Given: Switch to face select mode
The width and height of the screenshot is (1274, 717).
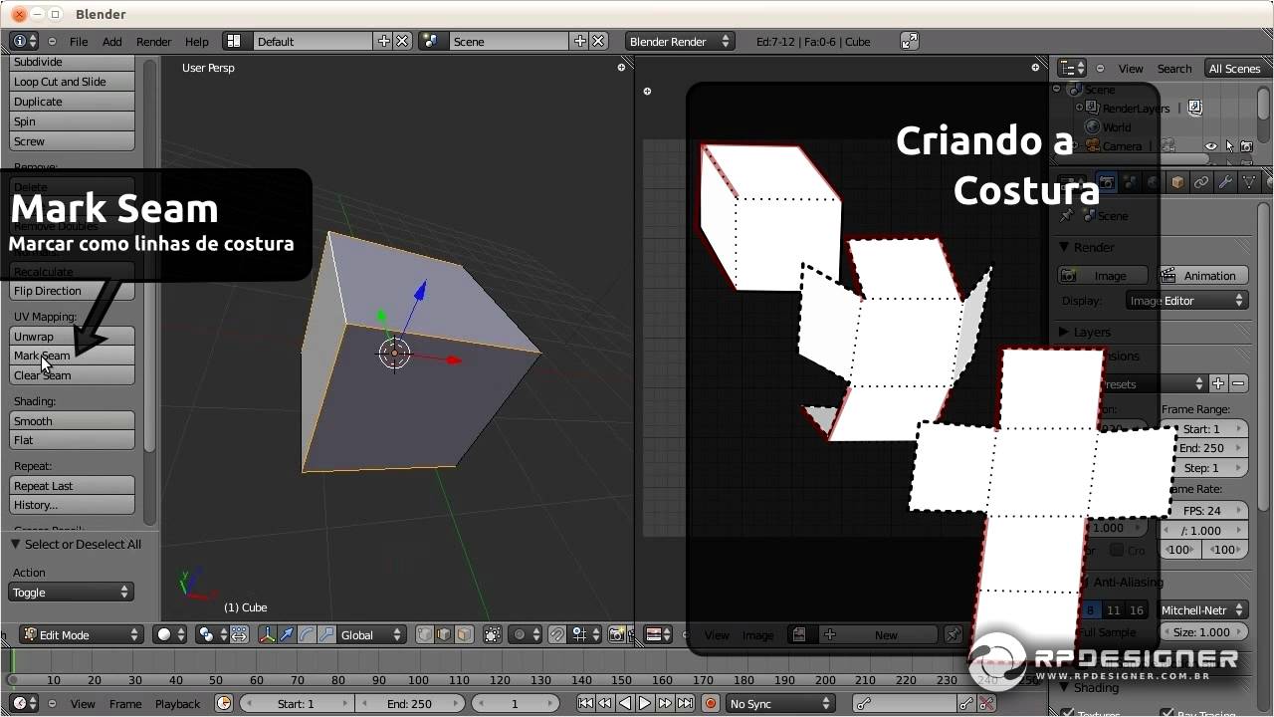Looking at the screenshot, I should coord(463,634).
